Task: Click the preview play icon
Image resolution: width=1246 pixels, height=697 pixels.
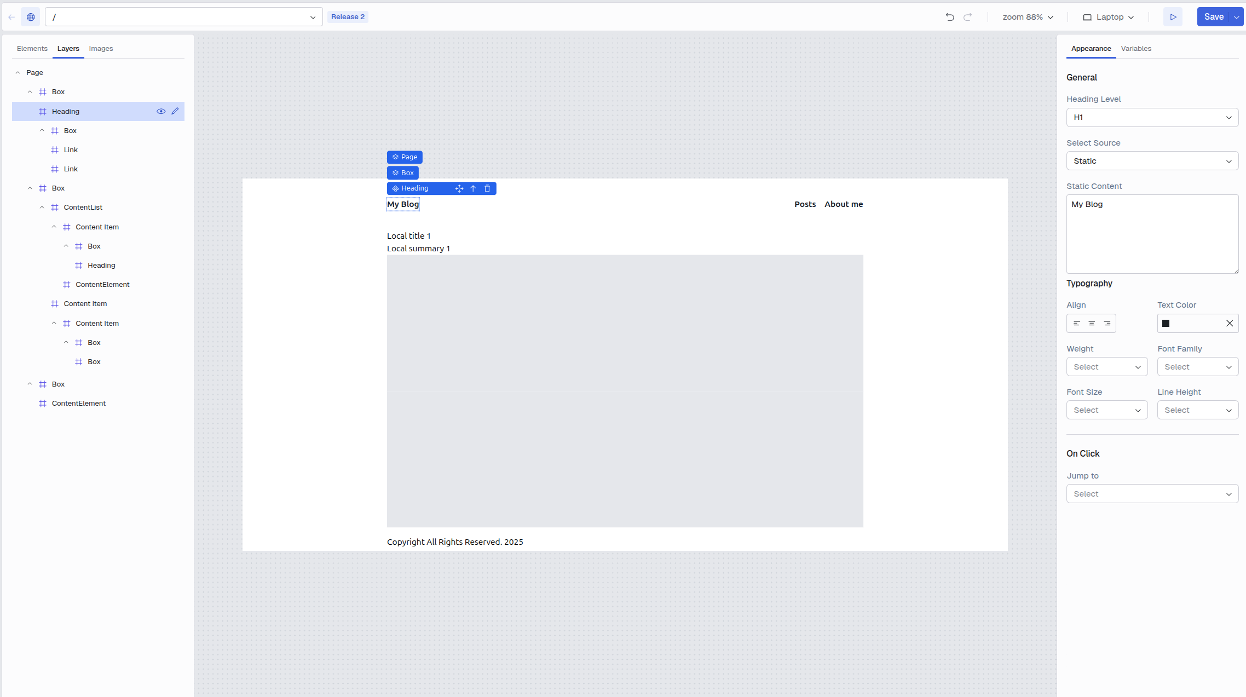Action: [x=1173, y=17]
